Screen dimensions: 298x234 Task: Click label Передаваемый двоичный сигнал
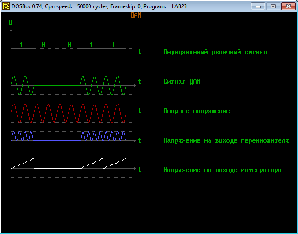(x=215, y=52)
